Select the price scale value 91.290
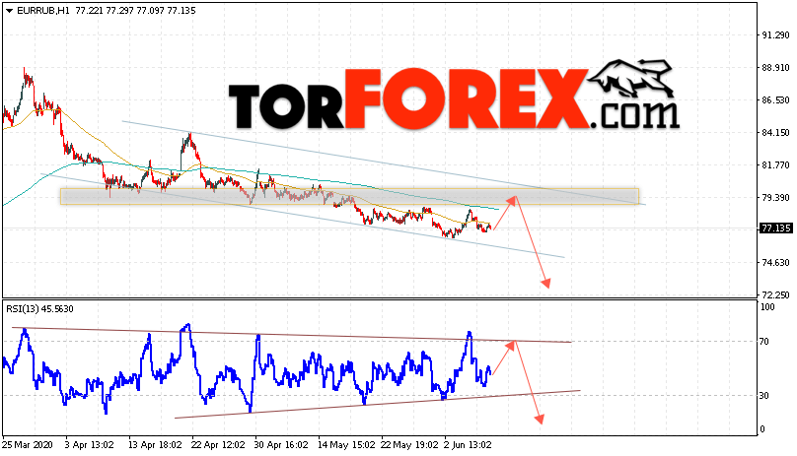This screenshot has width=797, height=456. coord(775,35)
